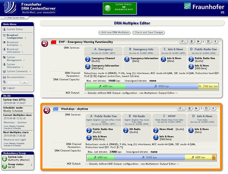Click the Emergency Channel audio note icon

tap(88, 59)
